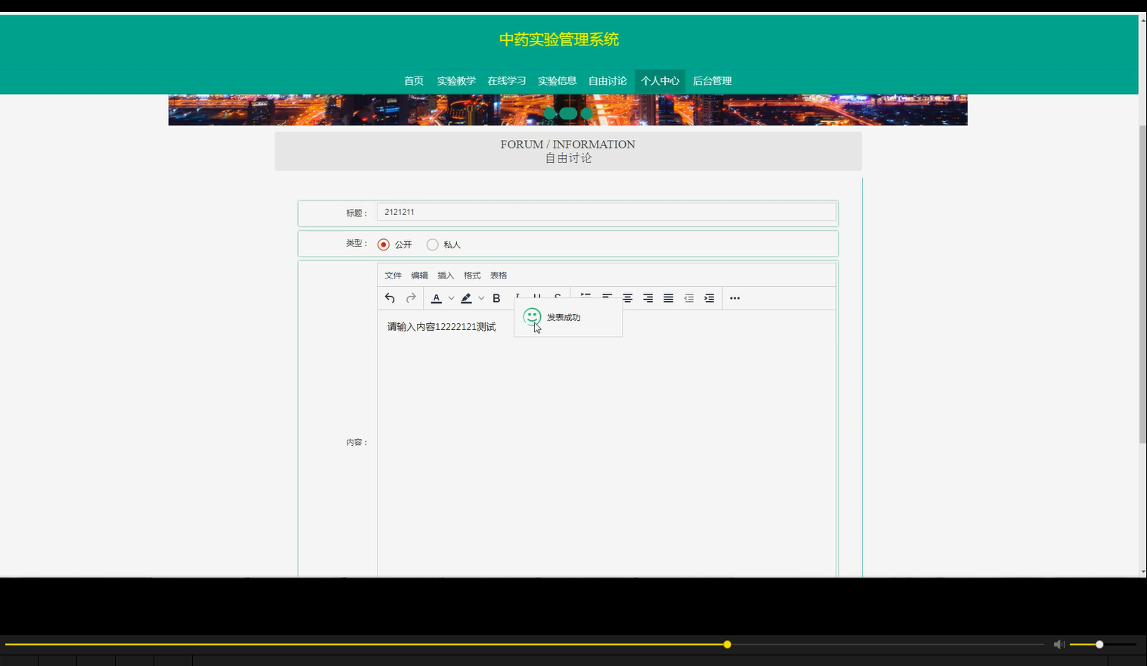Open the text color dropdown arrow
This screenshot has height=666, width=1147.
(x=452, y=297)
